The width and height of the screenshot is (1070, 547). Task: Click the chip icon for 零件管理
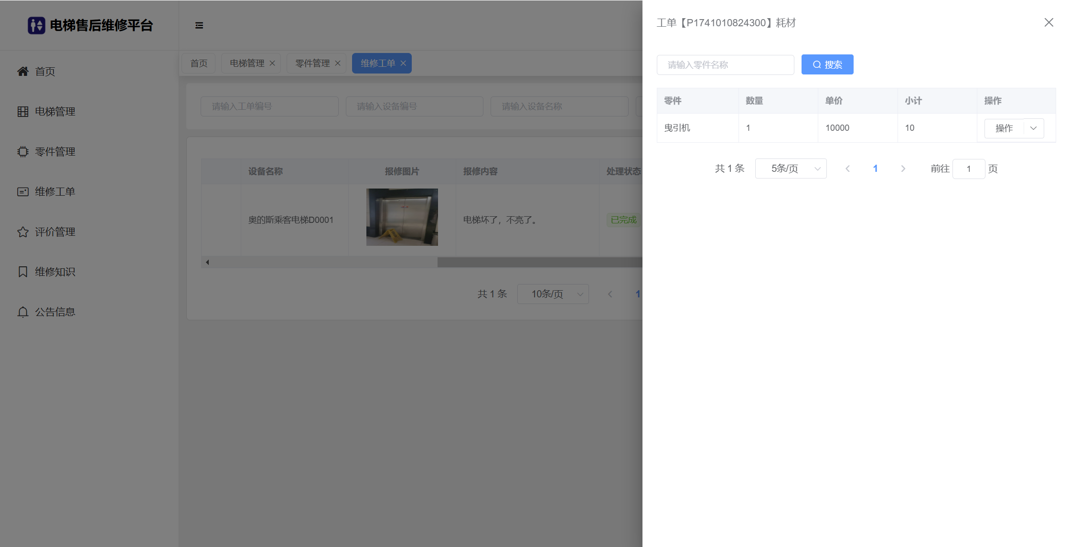point(22,152)
